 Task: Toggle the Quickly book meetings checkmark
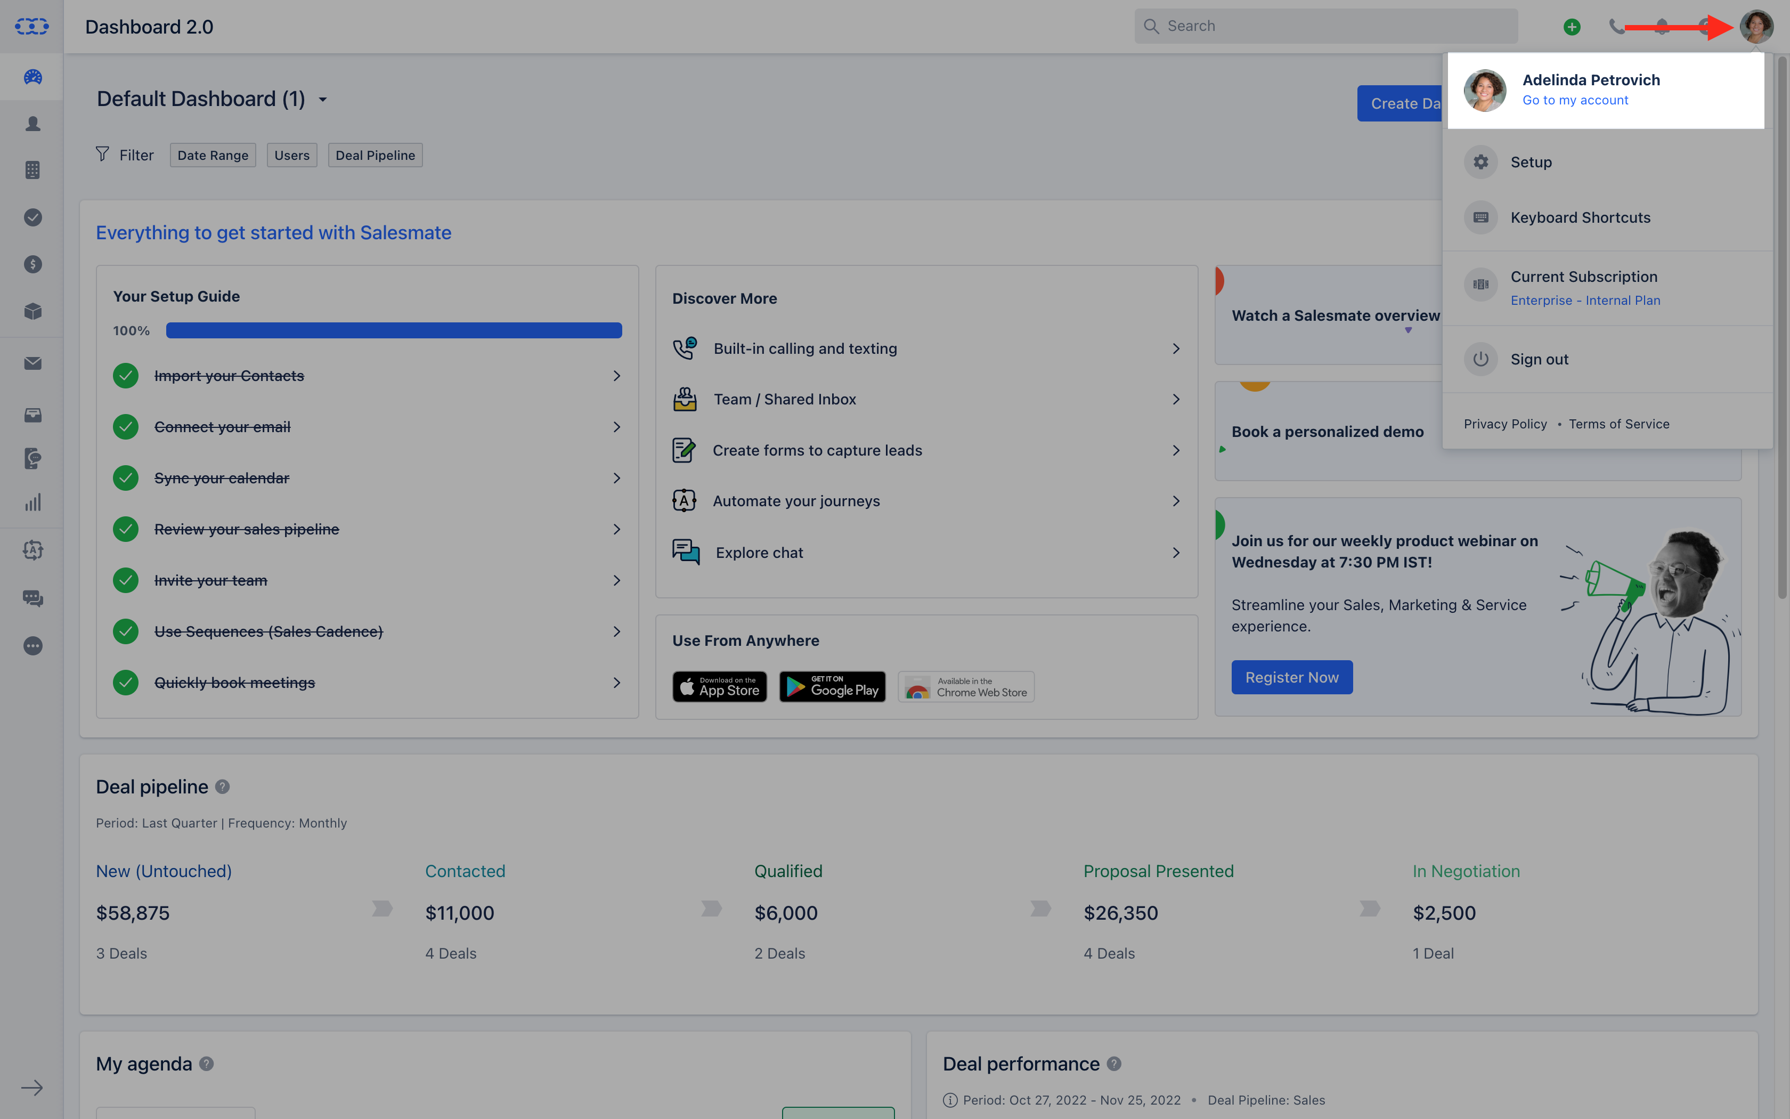[x=126, y=683]
